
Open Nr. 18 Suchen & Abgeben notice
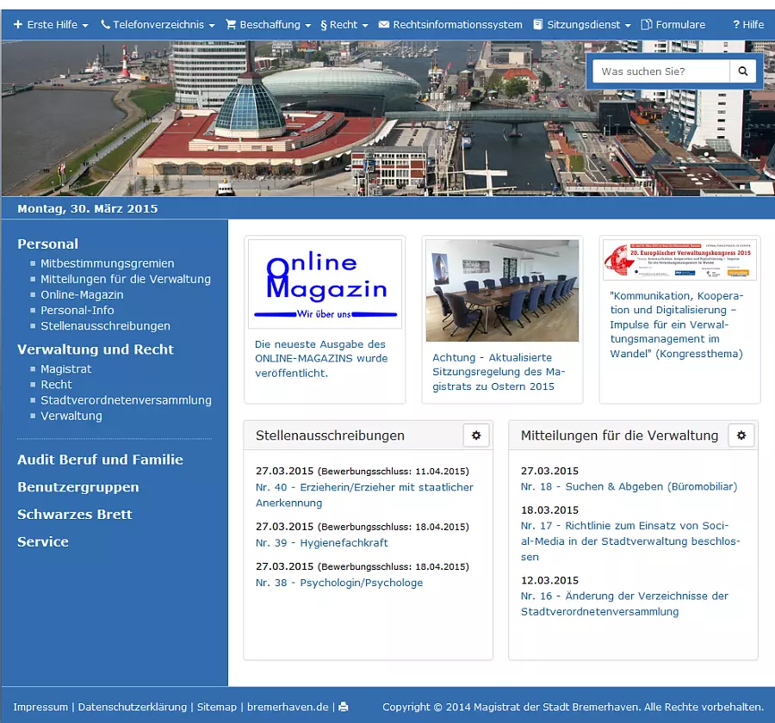[x=629, y=486]
